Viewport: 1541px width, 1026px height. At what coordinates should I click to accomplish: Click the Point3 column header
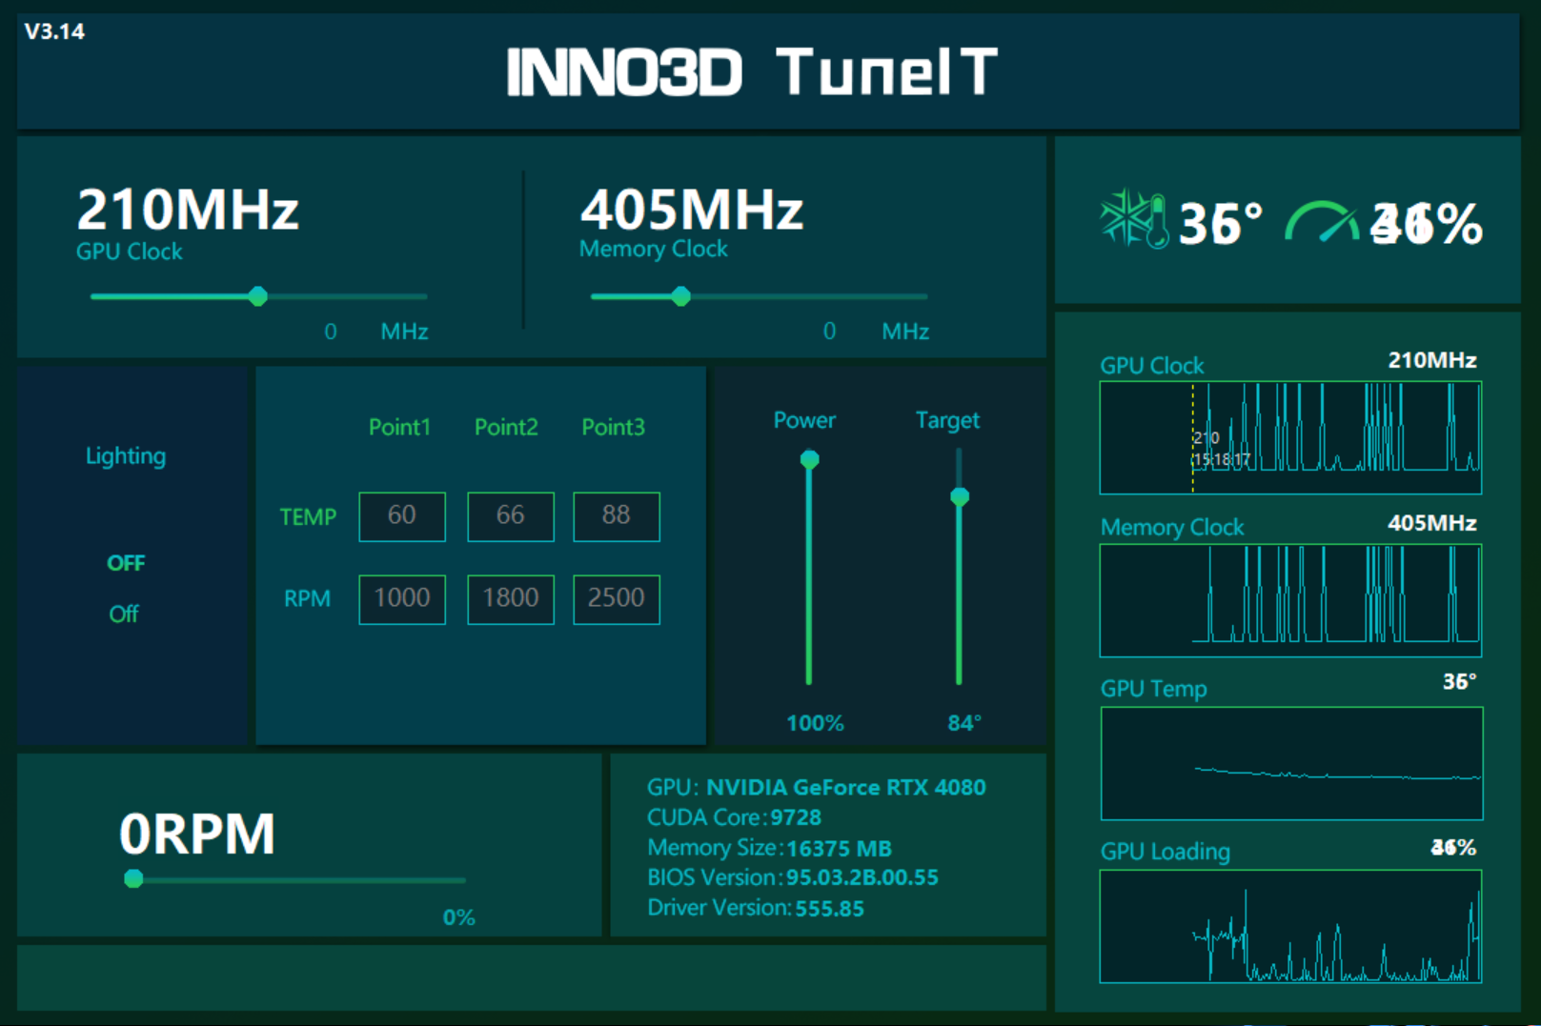[613, 427]
